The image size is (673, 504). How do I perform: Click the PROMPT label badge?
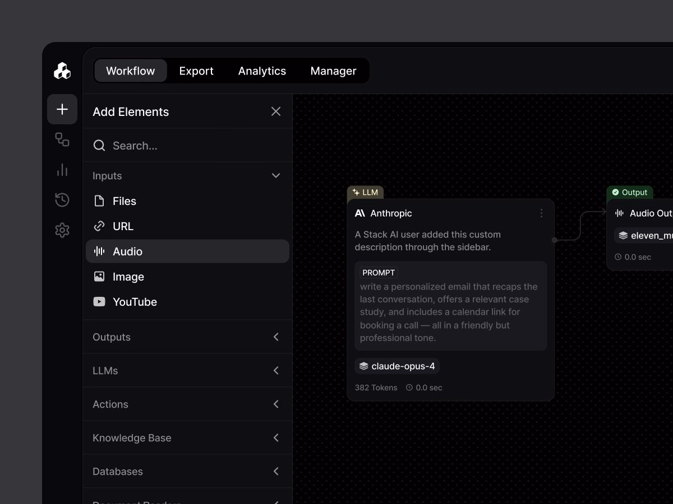[x=379, y=273]
